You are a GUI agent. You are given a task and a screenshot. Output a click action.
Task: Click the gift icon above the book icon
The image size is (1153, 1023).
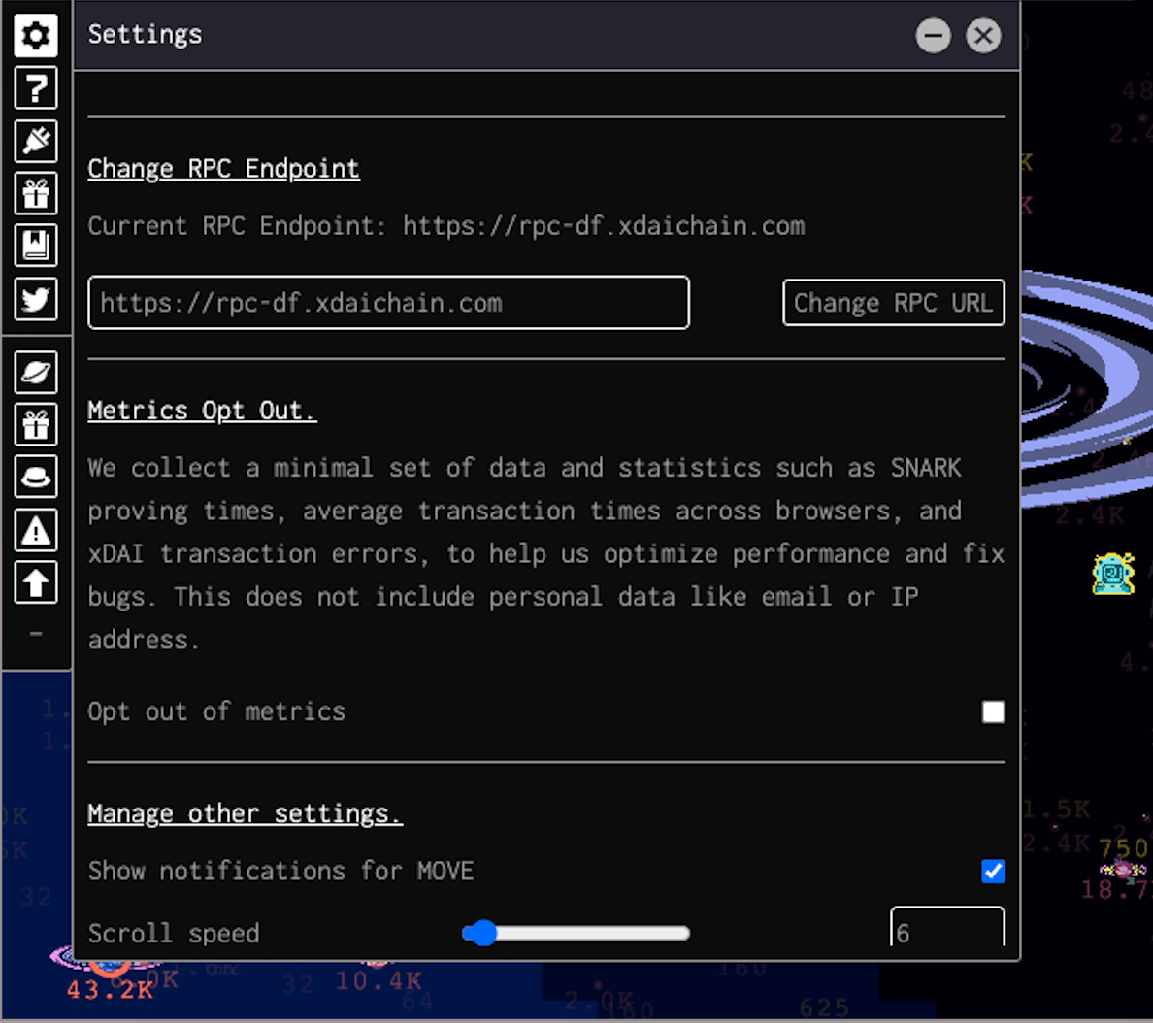pos(36,194)
